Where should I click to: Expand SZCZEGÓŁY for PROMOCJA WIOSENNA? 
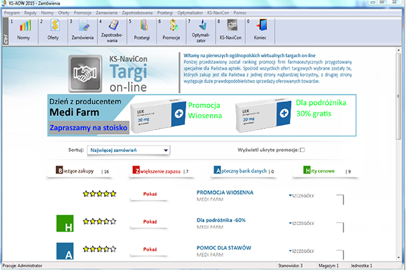pyautogui.click(x=301, y=195)
